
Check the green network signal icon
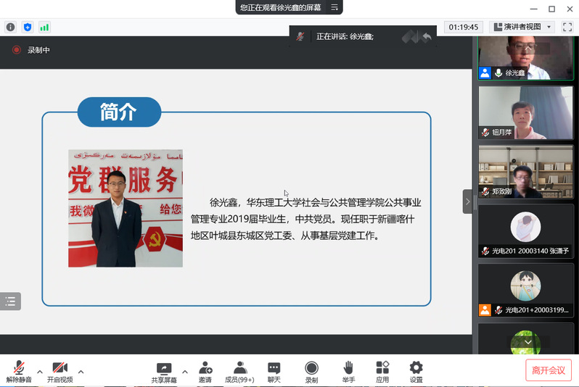point(44,27)
